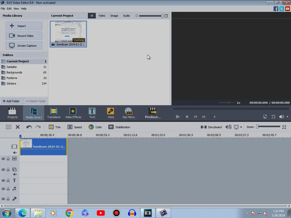Select the All filter tab
Image resolution: width=291 pixels, height=218 pixels.
click(x=92, y=16)
